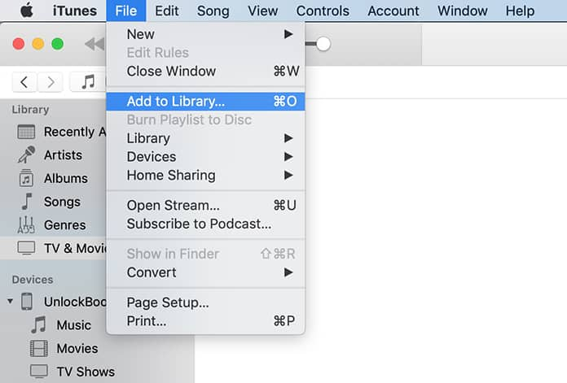This screenshot has width=567, height=383.
Task: Open the Edit menu
Action: pos(167,11)
